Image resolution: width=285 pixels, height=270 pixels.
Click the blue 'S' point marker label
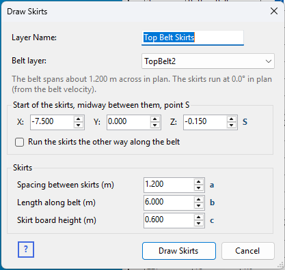coord(245,122)
